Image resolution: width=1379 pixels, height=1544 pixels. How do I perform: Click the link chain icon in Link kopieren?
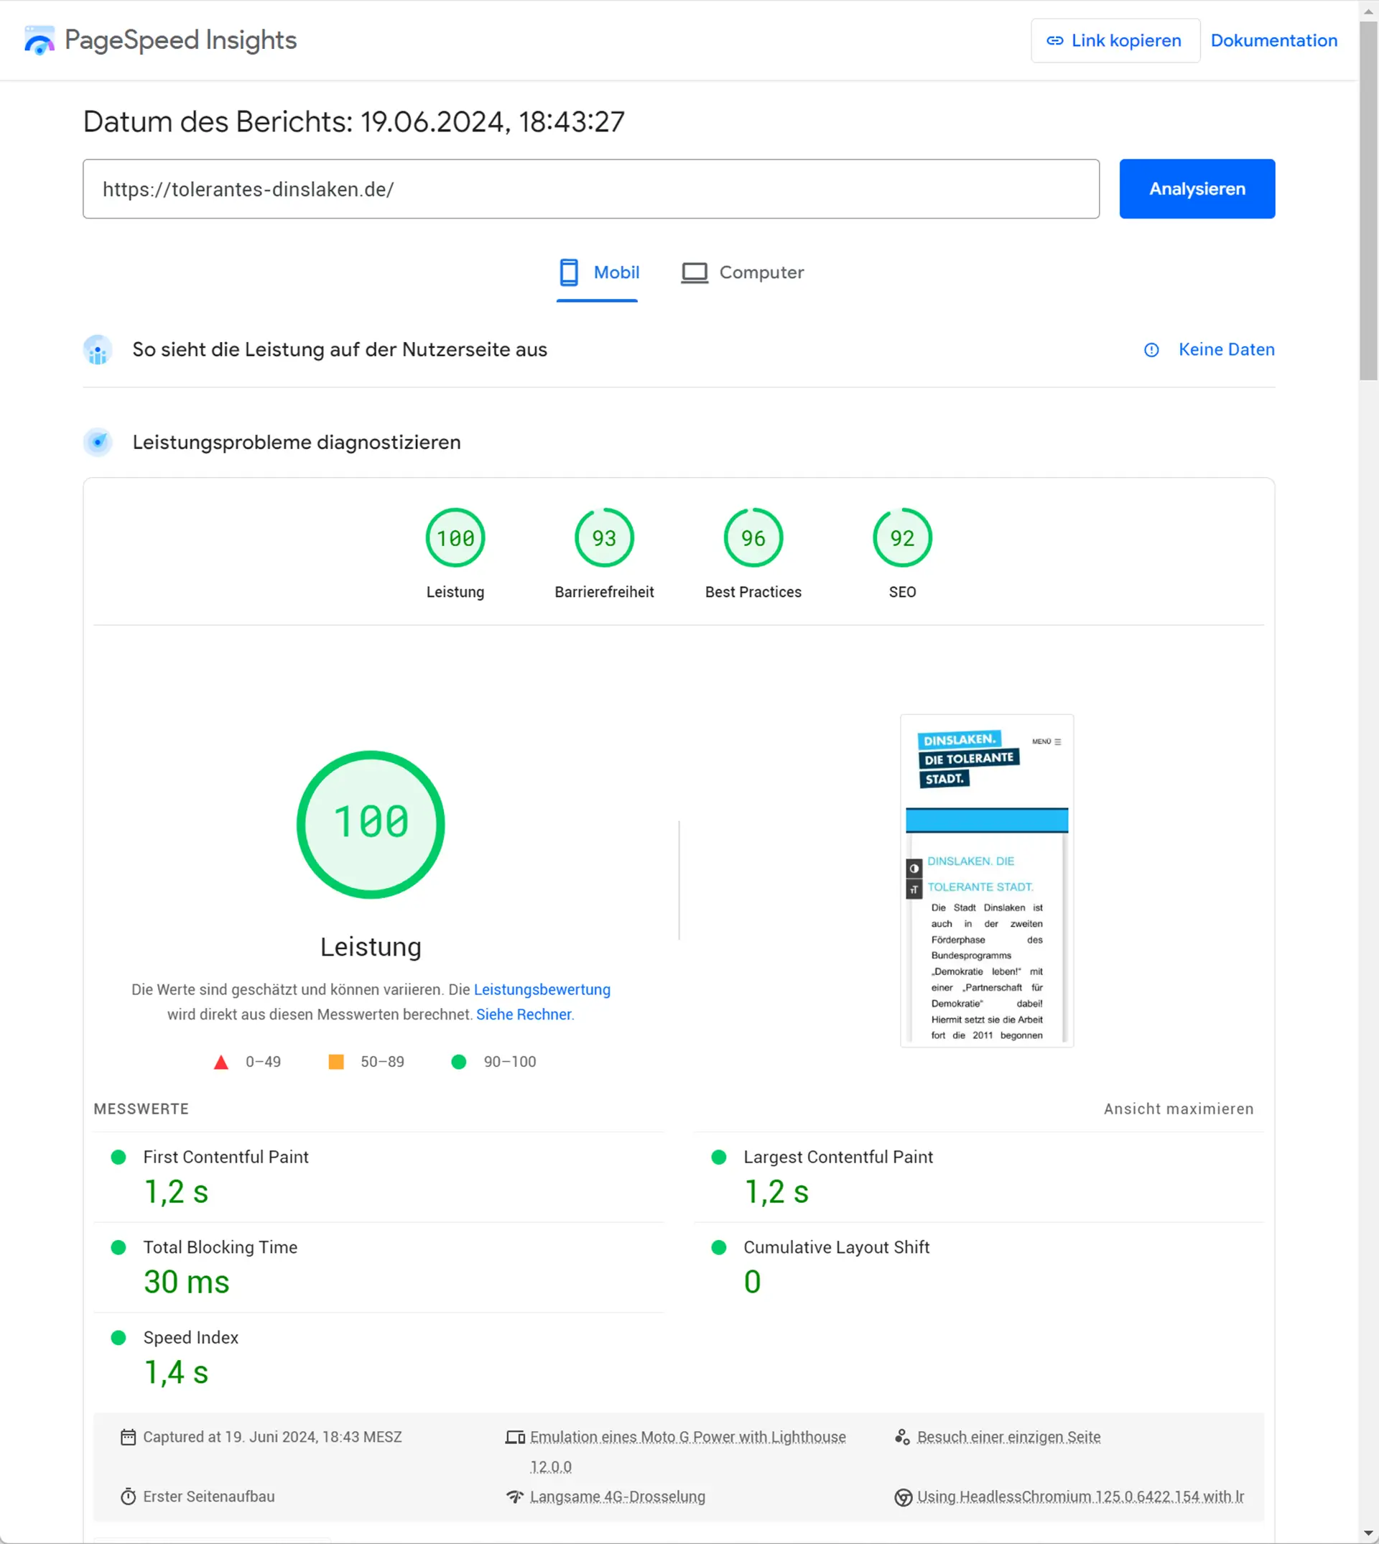point(1054,41)
